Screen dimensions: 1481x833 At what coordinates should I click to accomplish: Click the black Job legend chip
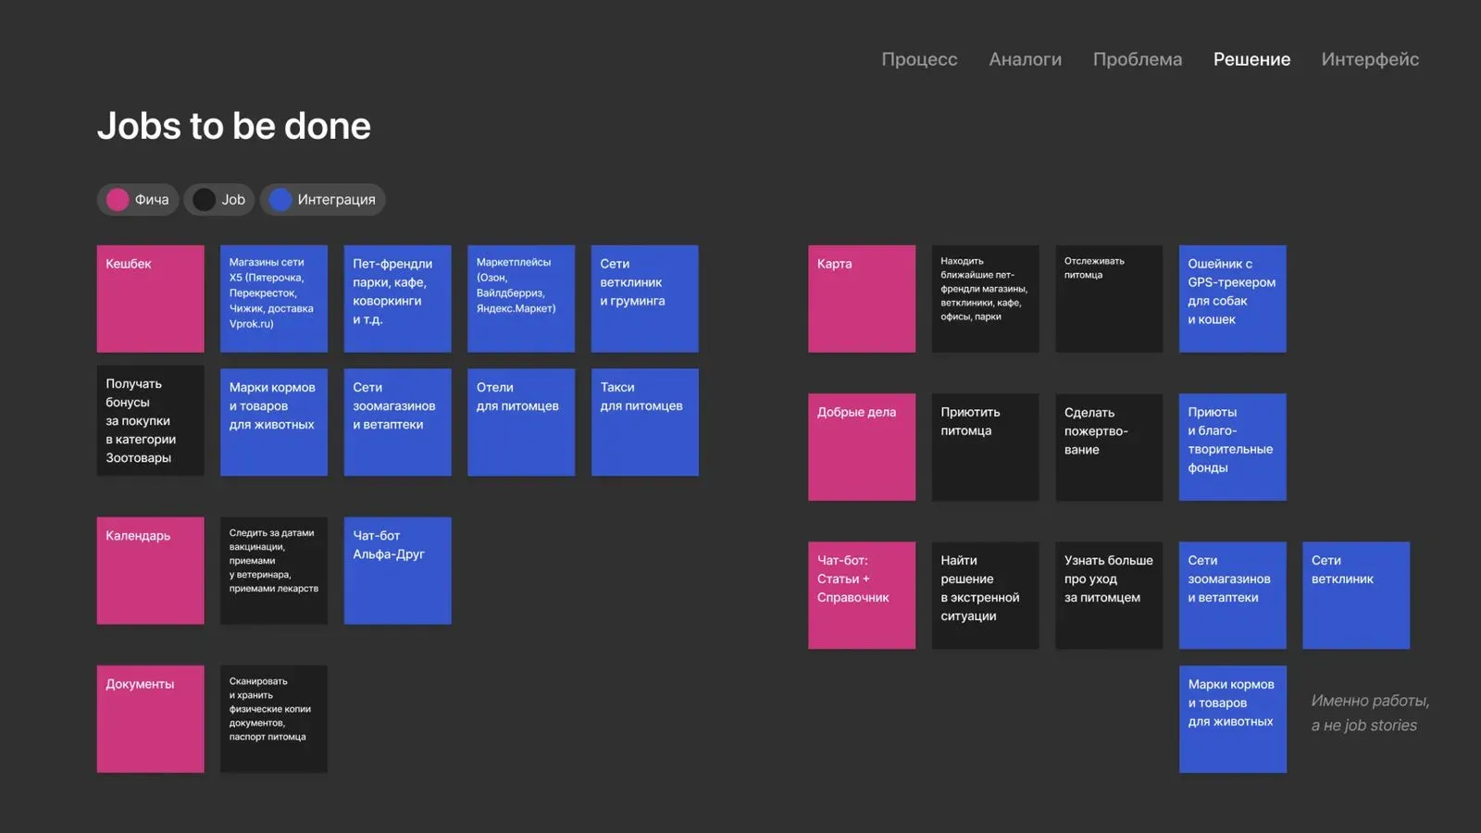point(219,200)
